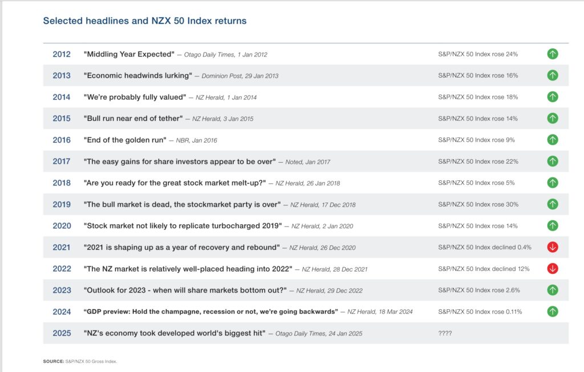Select the 'S&P/NZX 50 Index rose 2.6%' text

click(479, 290)
